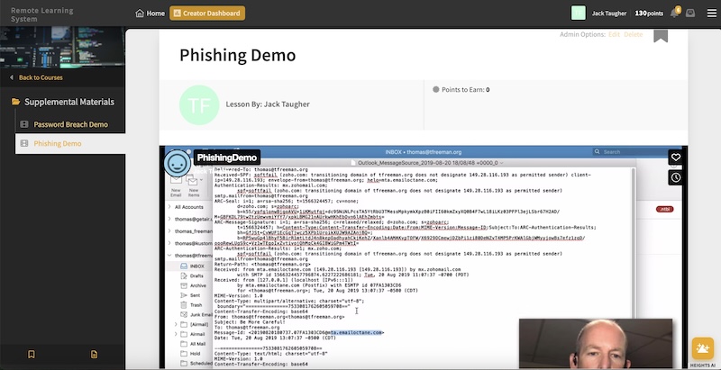Click the Trash folder in video mail sidebar

pos(196,305)
